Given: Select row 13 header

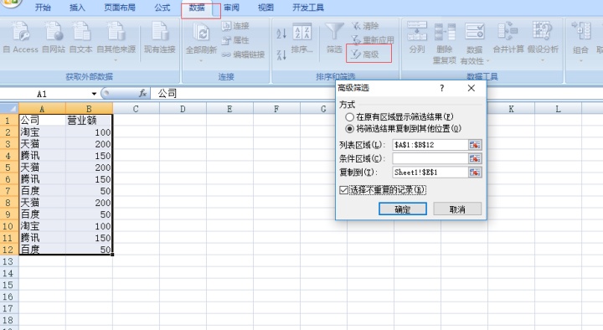Looking at the screenshot, I should tap(9, 261).
